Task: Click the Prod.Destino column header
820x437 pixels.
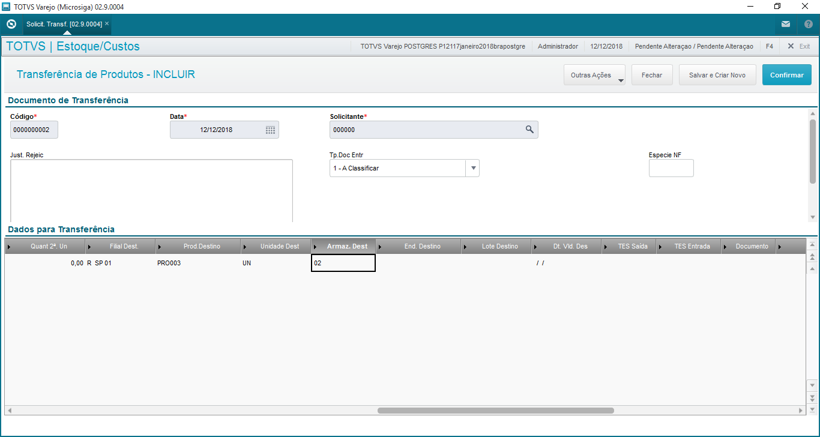Action: 198,246
